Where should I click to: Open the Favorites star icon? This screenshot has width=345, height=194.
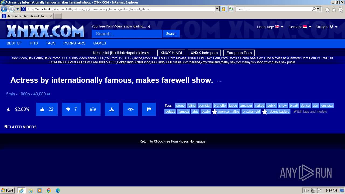click(334, 9)
